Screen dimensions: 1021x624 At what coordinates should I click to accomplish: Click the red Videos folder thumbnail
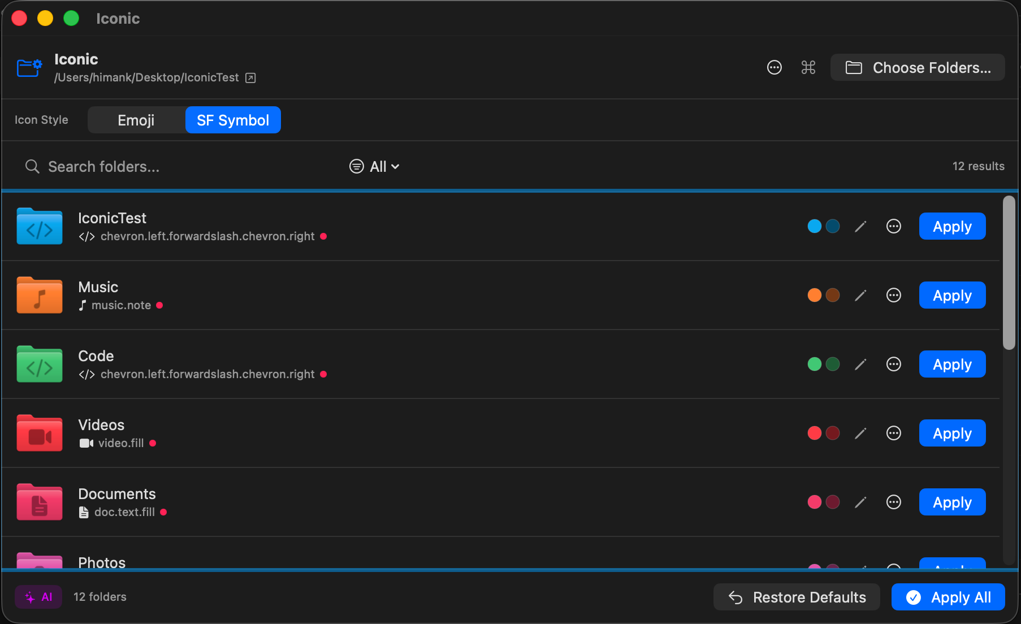40,433
